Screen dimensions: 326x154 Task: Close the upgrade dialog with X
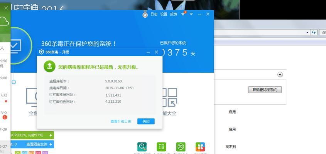click(157, 52)
